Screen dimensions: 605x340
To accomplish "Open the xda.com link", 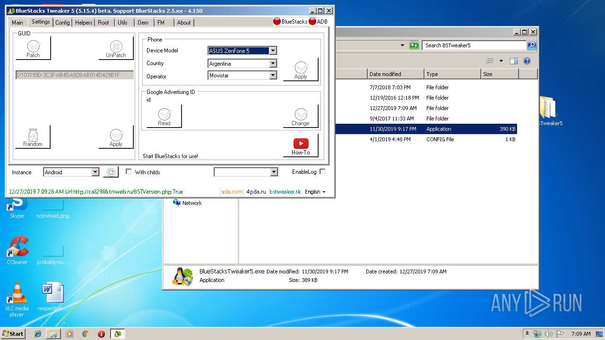I will 232,192.
